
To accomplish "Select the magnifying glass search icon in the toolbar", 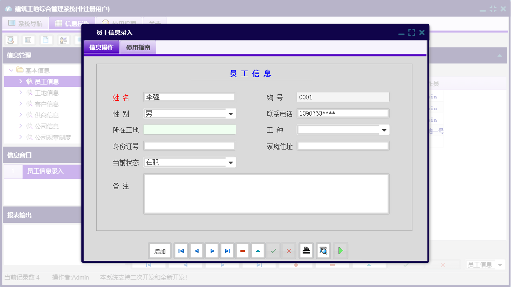I will pos(10,40).
